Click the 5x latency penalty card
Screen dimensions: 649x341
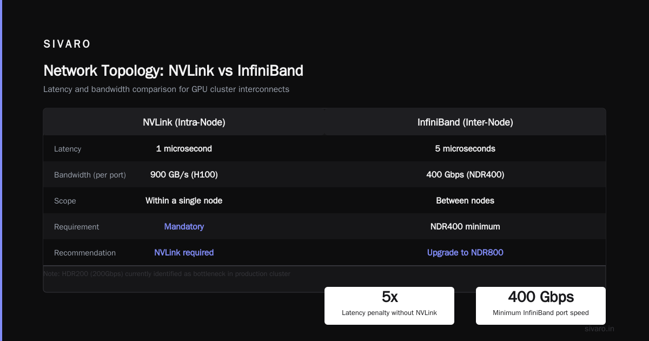[x=389, y=306]
